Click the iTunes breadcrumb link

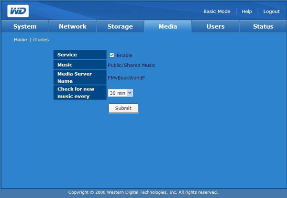click(41, 40)
